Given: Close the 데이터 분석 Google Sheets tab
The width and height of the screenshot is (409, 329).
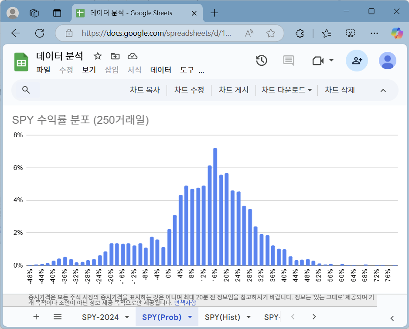Looking at the screenshot, I should [194, 14].
